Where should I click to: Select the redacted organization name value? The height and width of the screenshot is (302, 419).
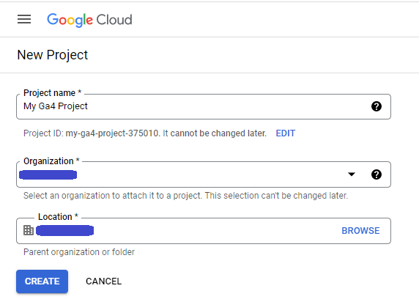(48, 174)
